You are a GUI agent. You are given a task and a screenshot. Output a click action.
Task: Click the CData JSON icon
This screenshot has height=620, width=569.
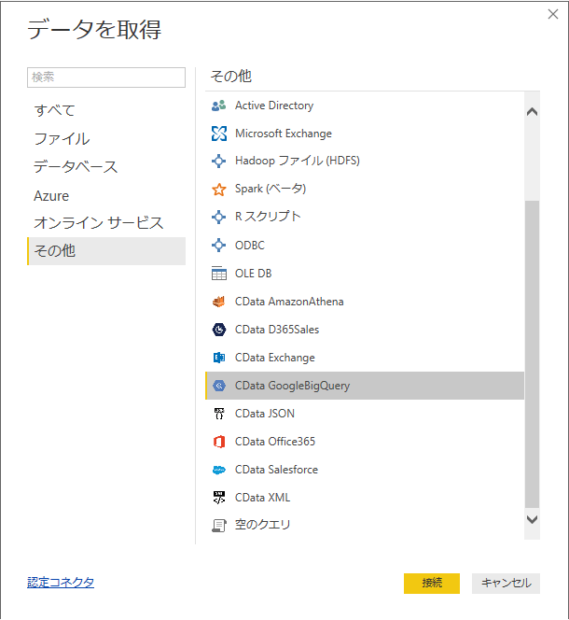point(219,414)
